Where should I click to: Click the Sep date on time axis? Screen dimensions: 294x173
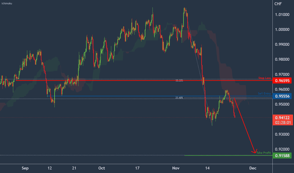pos(25,168)
